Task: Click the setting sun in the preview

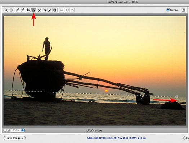Action: click(106, 91)
